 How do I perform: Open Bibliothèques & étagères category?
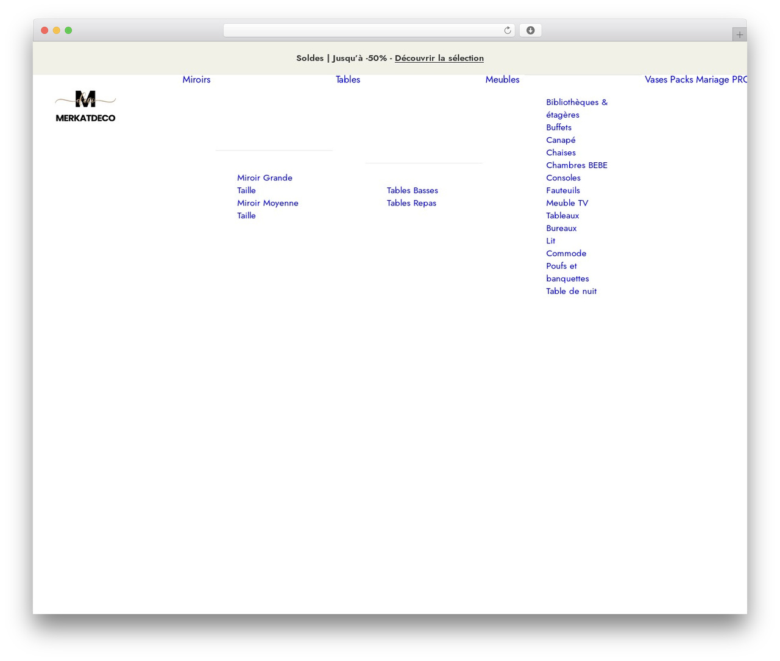click(x=576, y=109)
